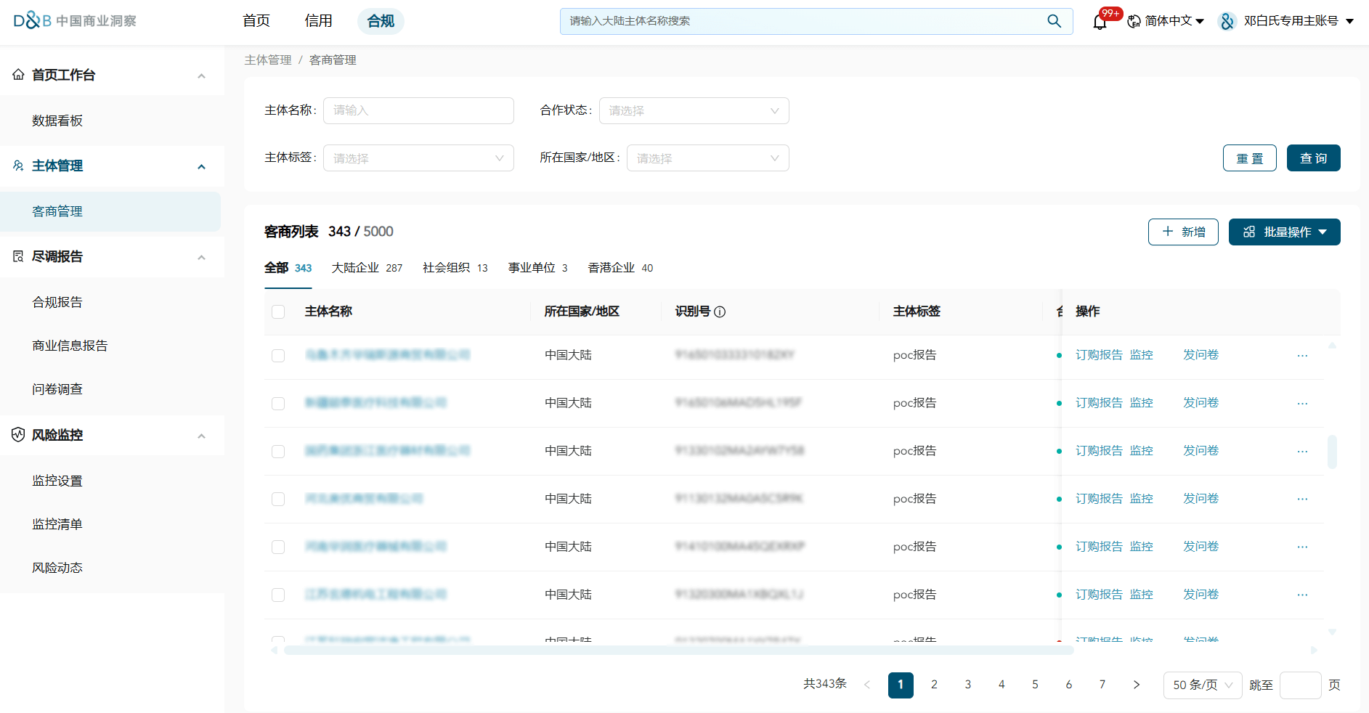Open more actions ellipsis in first row
The image size is (1369, 713).
[x=1302, y=356]
